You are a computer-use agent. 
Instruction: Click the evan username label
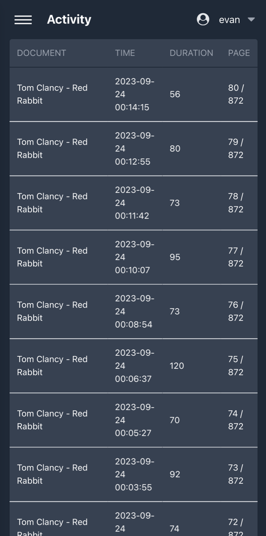pos(229,20)
